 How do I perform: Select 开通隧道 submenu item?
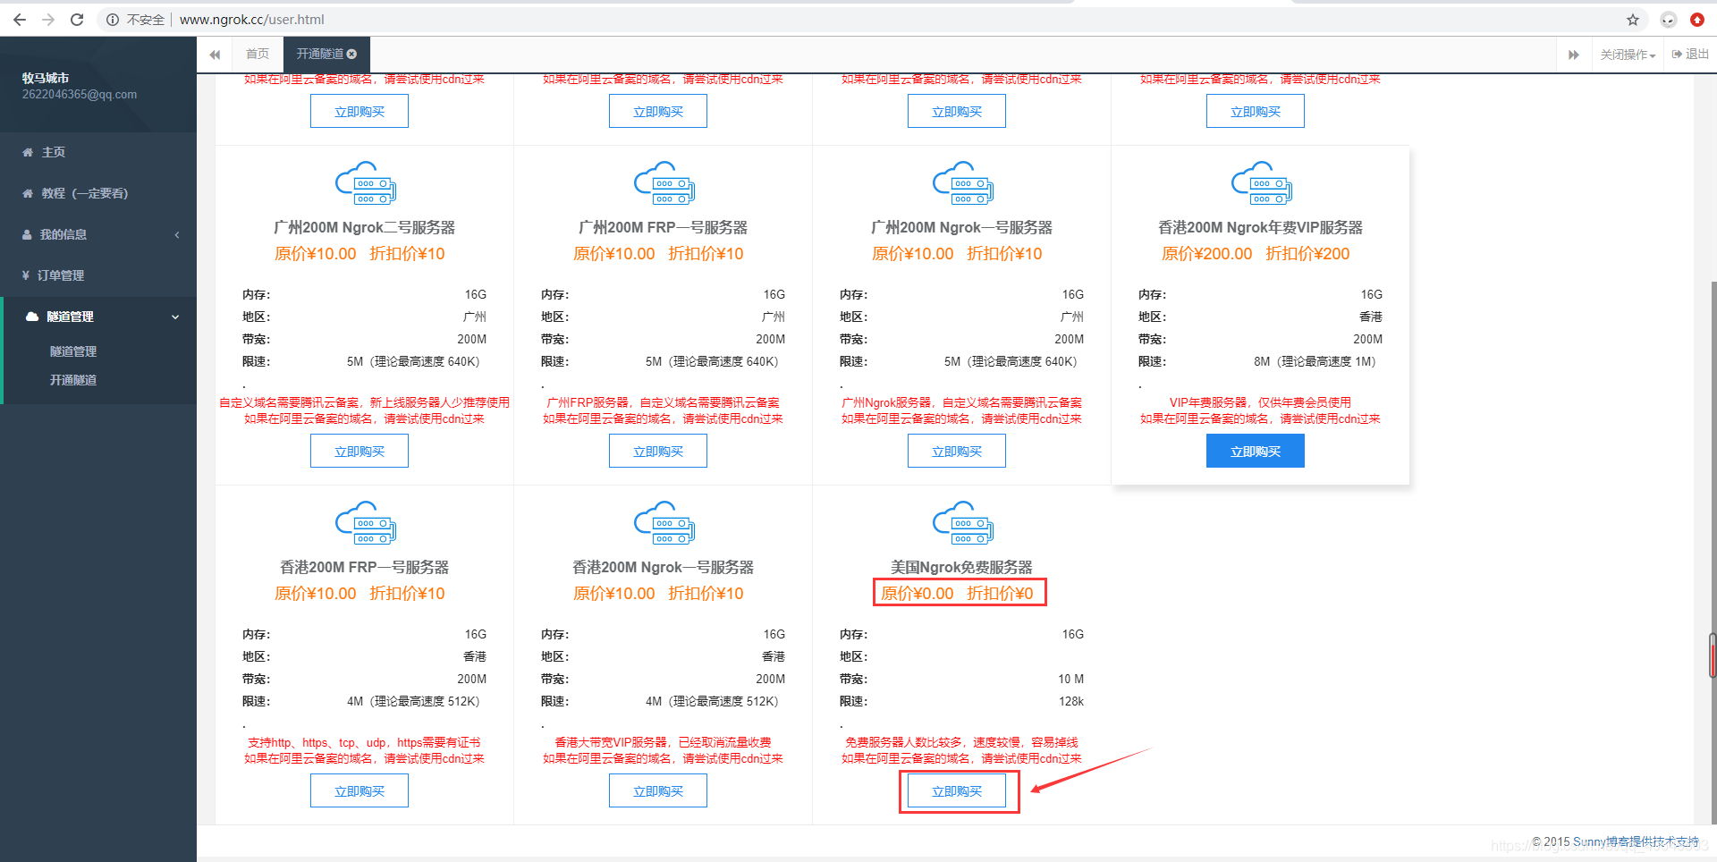point(73,380)
